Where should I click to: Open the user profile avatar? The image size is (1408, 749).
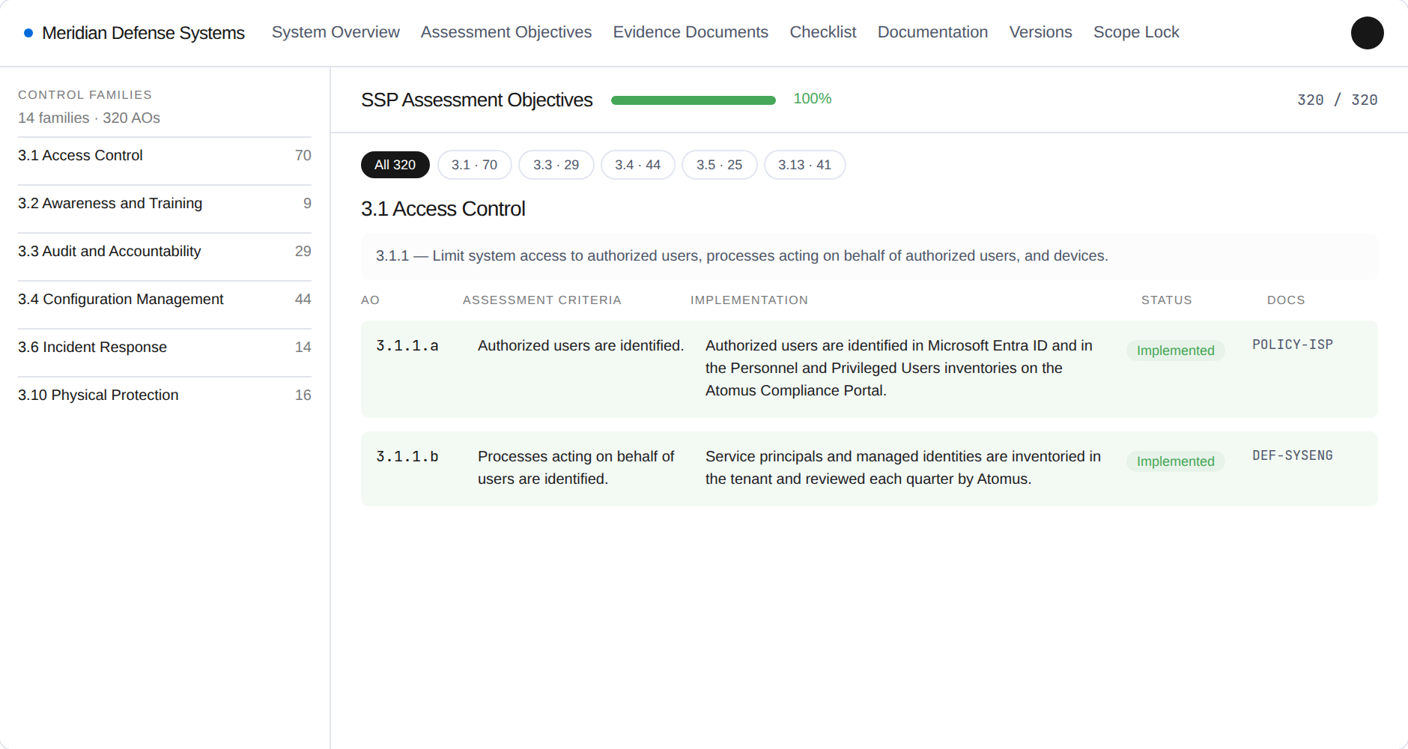1367,33
